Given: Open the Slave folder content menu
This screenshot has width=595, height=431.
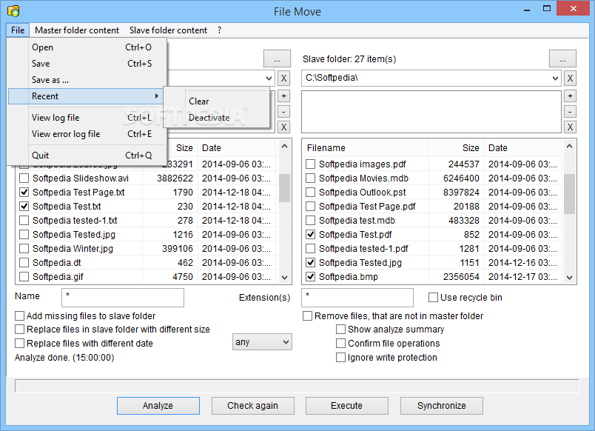Looking at the screenshot, I should click(x=168, y=30).
